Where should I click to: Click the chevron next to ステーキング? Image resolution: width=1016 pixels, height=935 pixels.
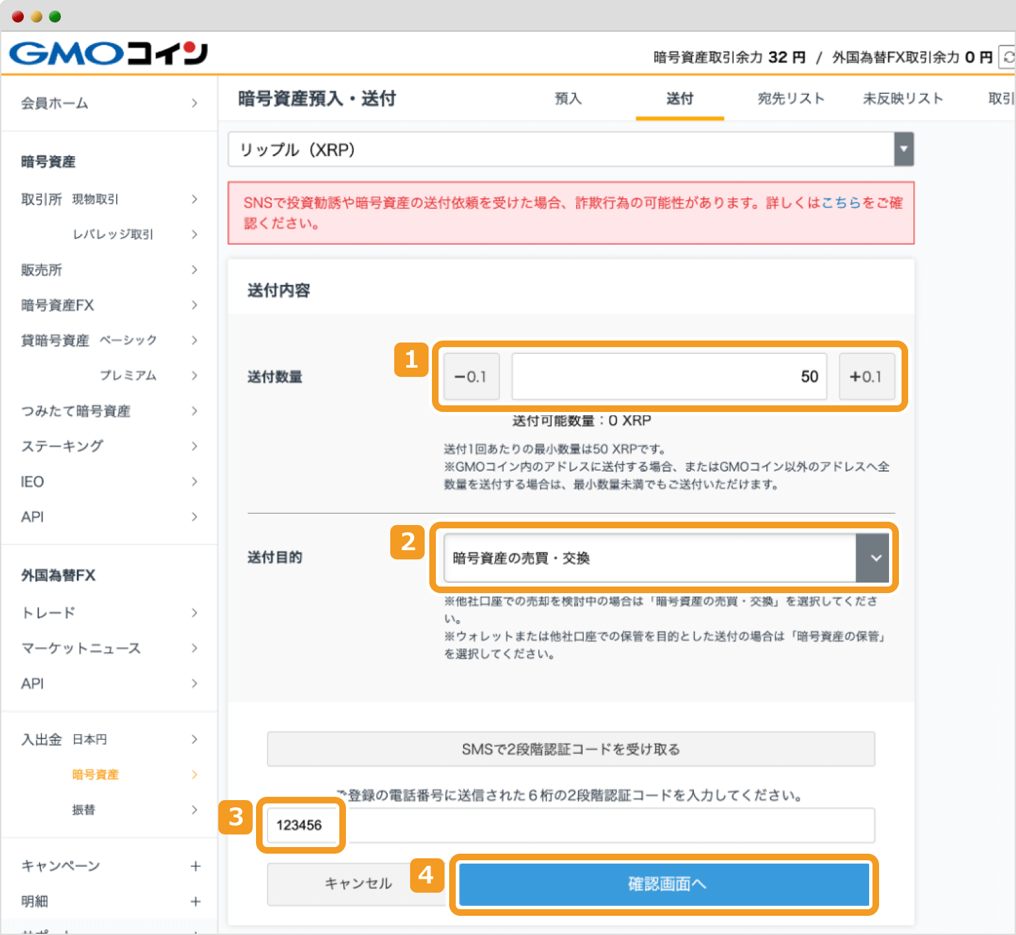click(194, 446)
